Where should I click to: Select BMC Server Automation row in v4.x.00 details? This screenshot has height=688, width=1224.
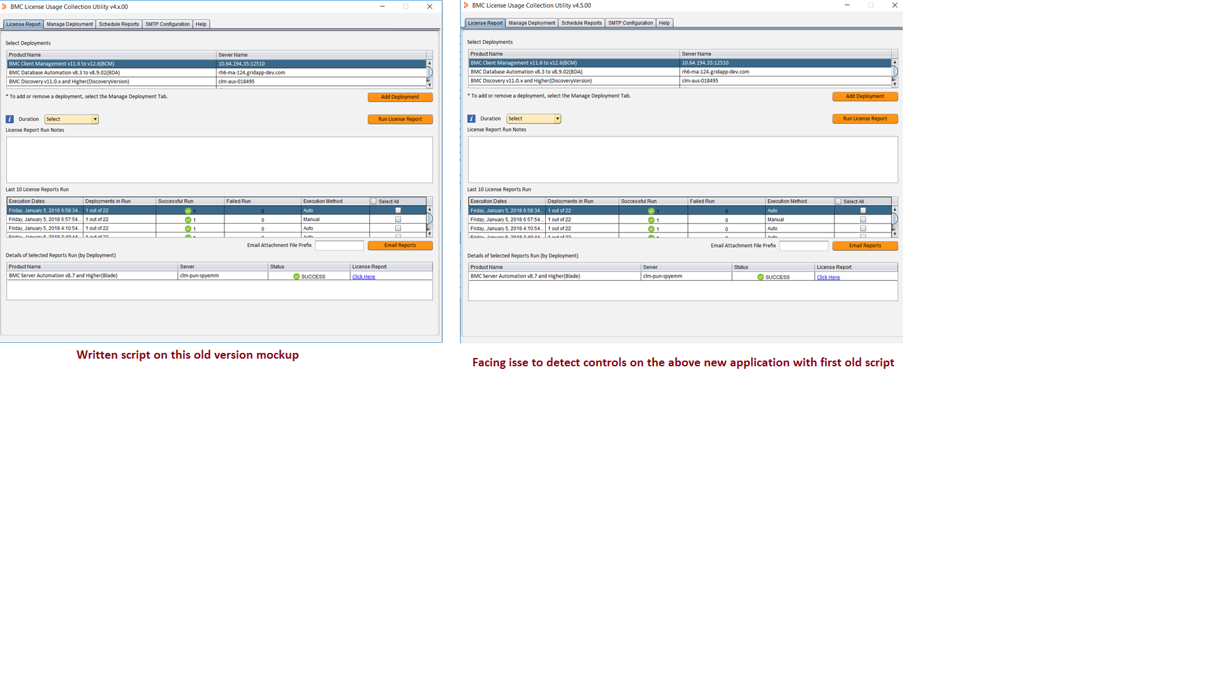click(x=219, y=276)
